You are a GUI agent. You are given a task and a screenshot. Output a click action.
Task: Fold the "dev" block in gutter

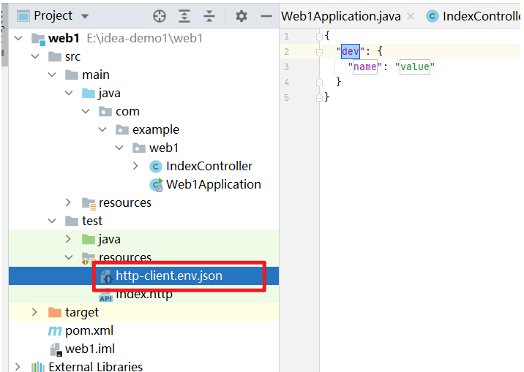(x=319, y=52)
